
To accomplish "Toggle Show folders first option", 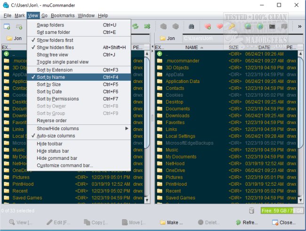I will [x=56, y=40].
